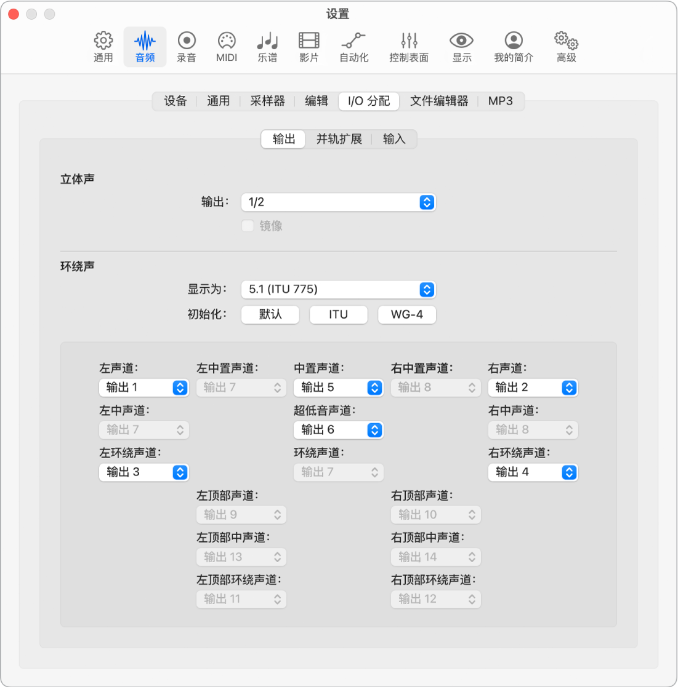Image resolution: width=678 pixels, height=687 pixels.
Task: Switch to the 设备 devices tab
Action: pyautogui.click(x=176, y=101)
